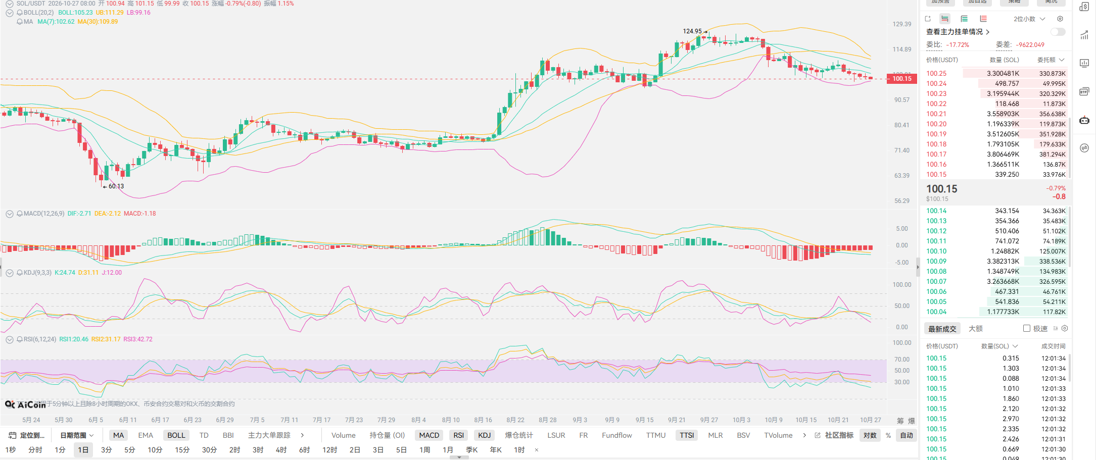Open the ETF sidebar icon
Image resolution: width=1096 pixels, height=460 pixels.
(x=1084, y=91)
